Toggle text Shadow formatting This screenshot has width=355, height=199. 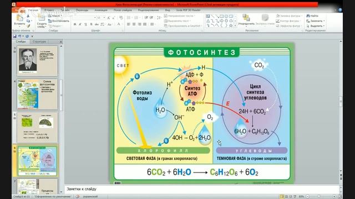[x=91, y=24]
